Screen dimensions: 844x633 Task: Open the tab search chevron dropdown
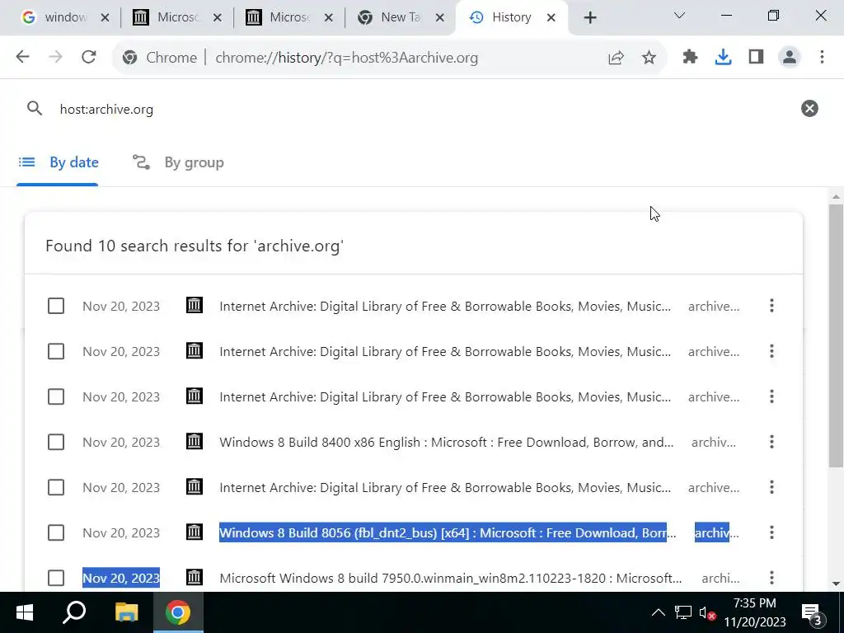tap(679, 16)
